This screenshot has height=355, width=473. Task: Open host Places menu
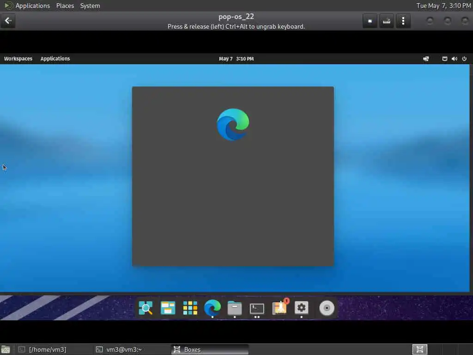65,6
